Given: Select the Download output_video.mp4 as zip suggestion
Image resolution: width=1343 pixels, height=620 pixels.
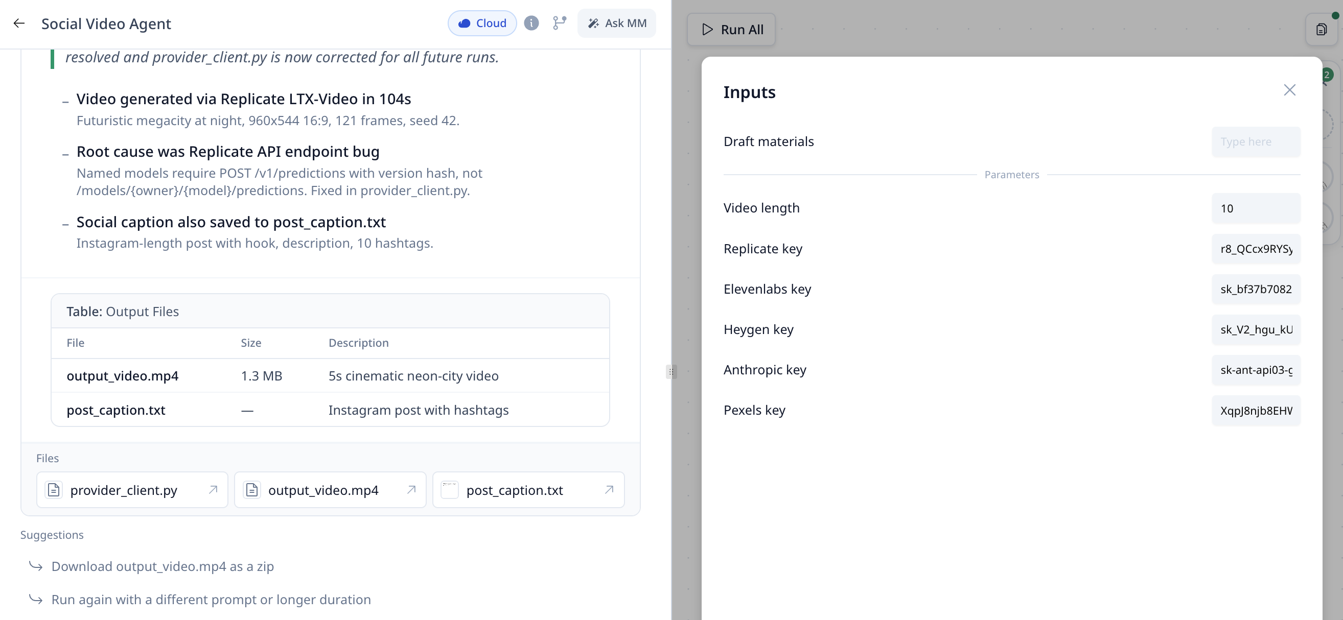Looking at the screenshot, I should point(162,566).
